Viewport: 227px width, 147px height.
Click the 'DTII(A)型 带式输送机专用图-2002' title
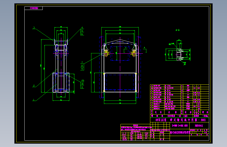(x=180, y=120)
